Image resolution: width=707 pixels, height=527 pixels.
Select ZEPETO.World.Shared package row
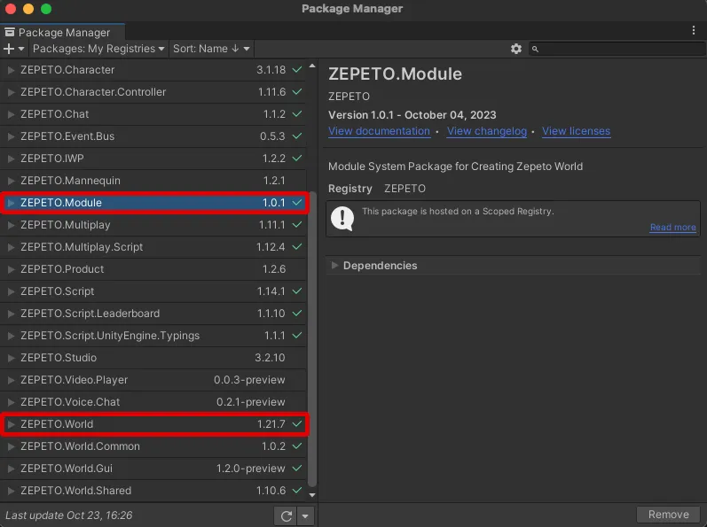153,491
